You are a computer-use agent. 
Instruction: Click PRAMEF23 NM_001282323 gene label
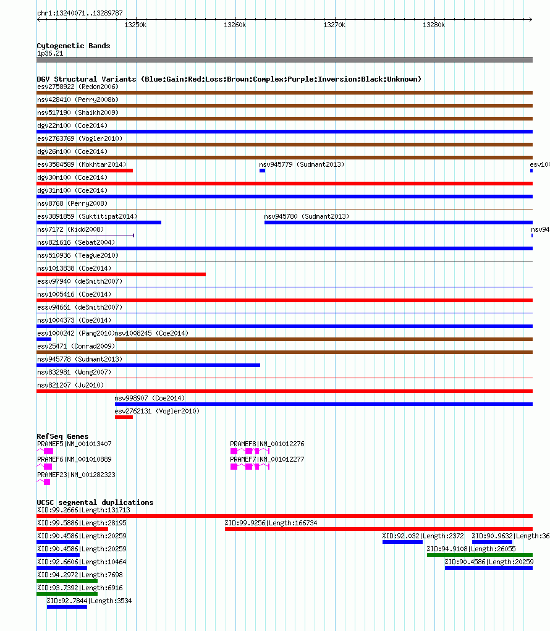(x=76, y=475)
